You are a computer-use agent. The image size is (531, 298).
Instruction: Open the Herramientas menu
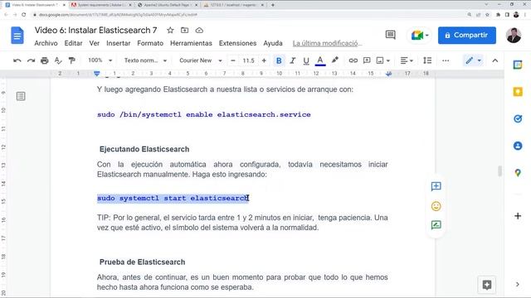coord(191,43)
